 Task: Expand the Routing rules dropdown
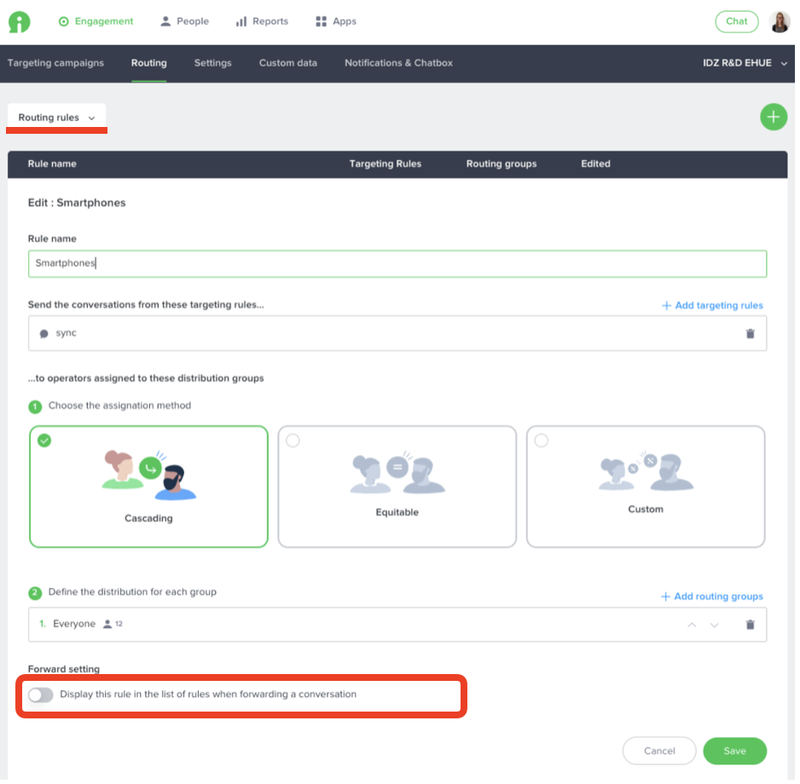(56, 118)
